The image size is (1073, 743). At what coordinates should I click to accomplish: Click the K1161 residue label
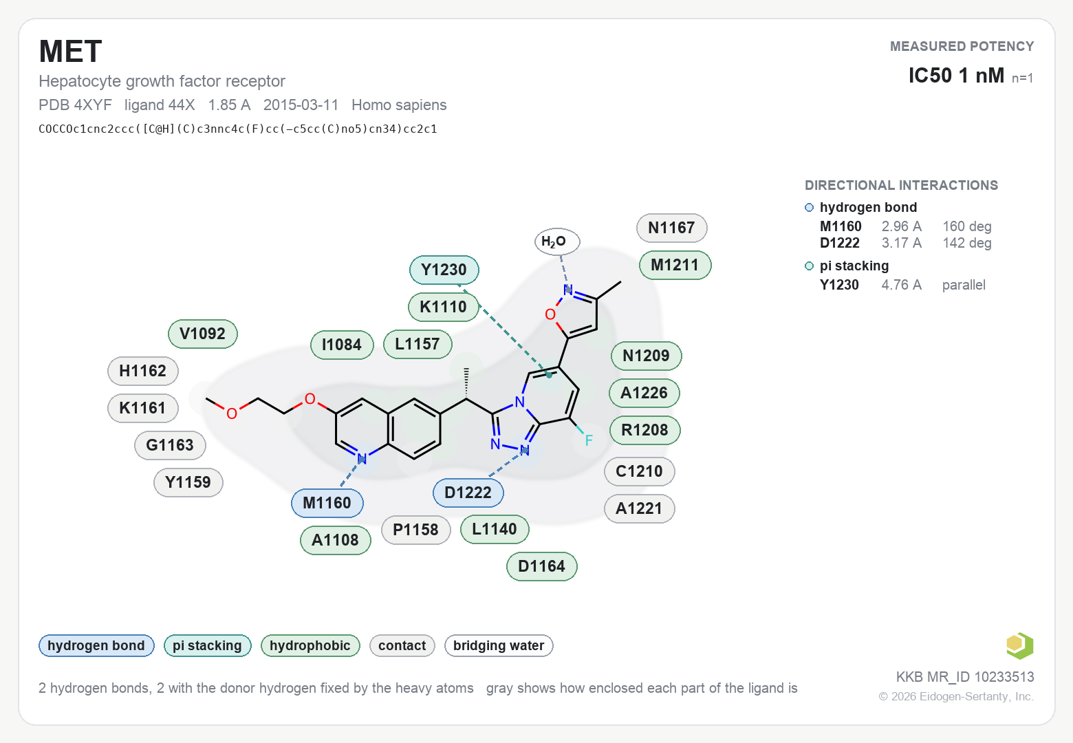tap(143, 408)
